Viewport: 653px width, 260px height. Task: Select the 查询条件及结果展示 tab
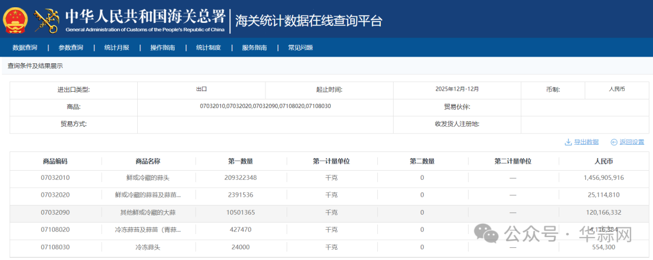tap(35, 66)
